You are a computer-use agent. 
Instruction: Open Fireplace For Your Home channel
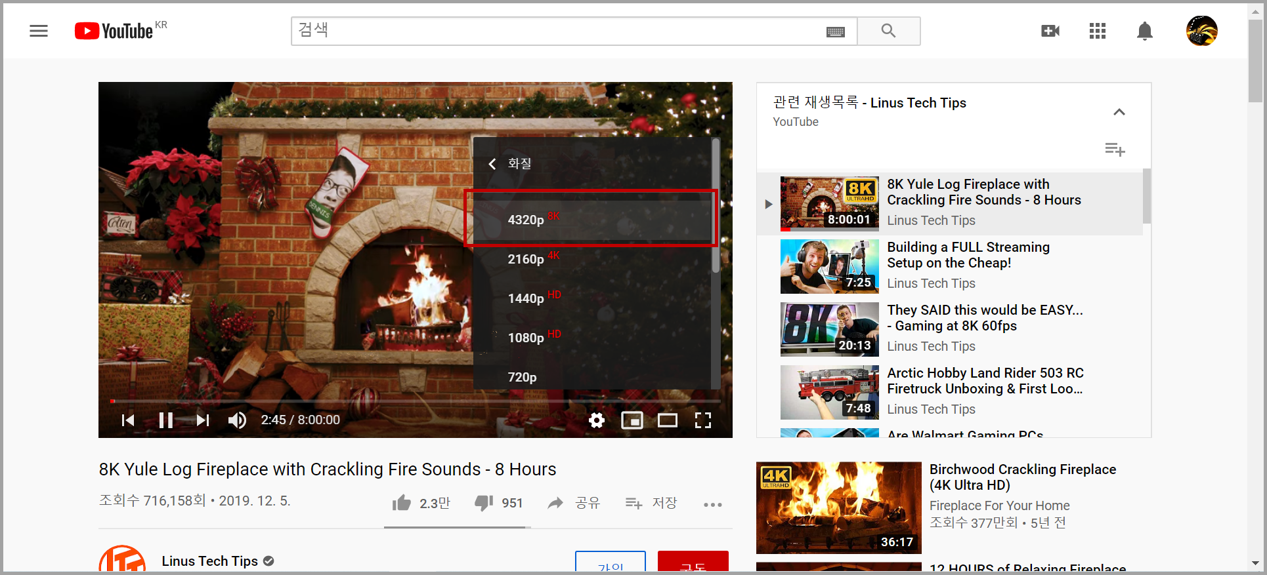[1000, 506]
